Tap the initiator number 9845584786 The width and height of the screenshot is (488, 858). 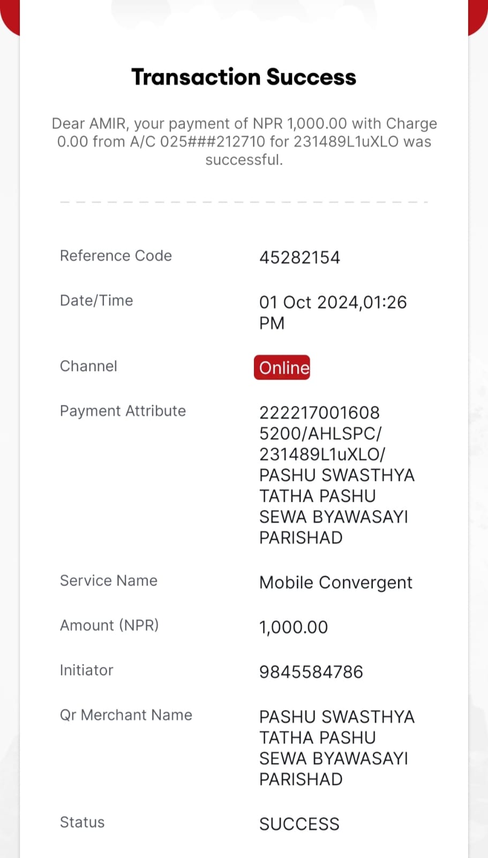click(311, 672)
